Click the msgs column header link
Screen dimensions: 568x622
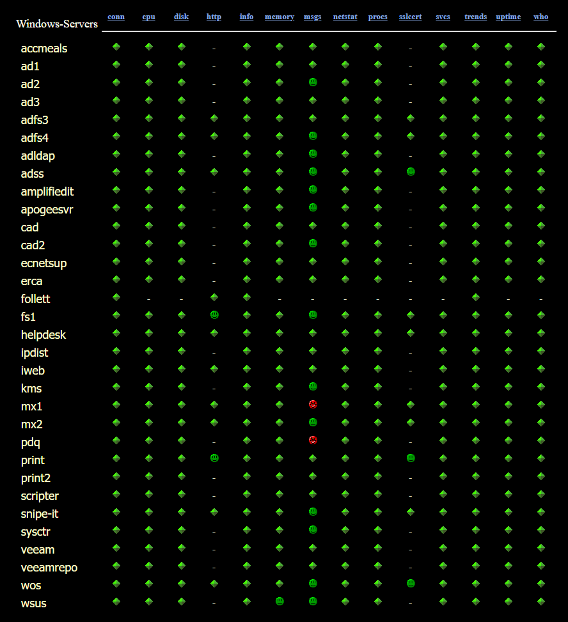[312, 17]
